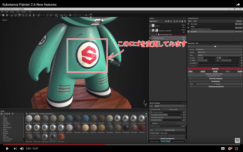Open the Filtering dropdown
The height and width of the screenshot is (152, 243).
point(220,52)
